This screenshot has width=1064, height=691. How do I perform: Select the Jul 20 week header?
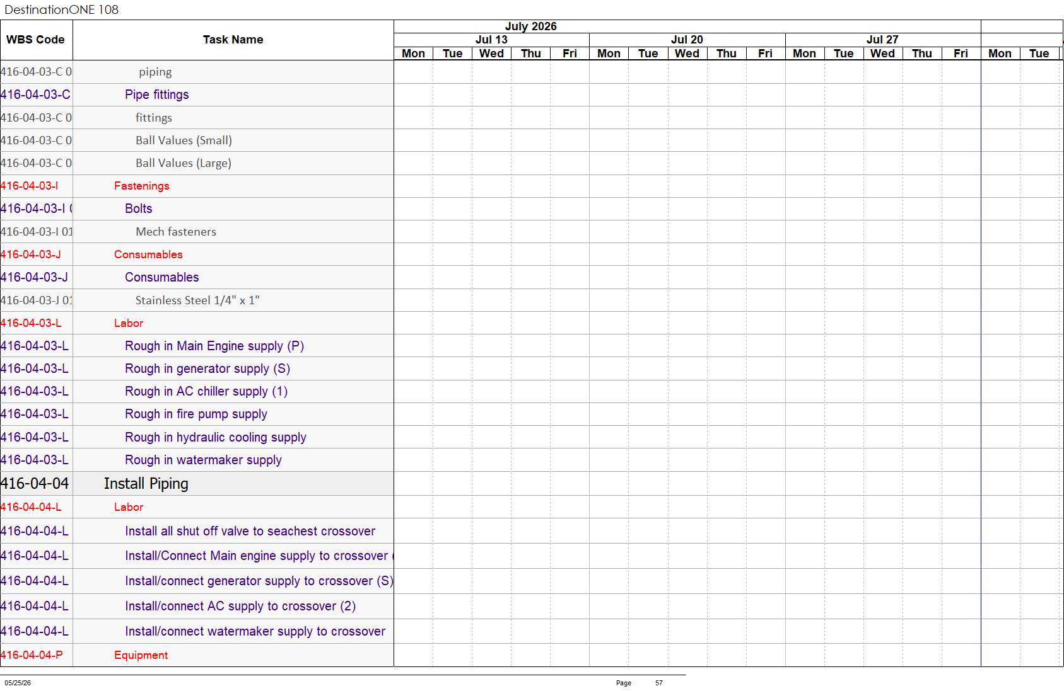pyautogui.click(x=687, y=40)
